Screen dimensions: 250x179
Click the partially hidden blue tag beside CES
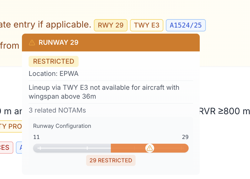pyautogui.click(x=19, y=148)
